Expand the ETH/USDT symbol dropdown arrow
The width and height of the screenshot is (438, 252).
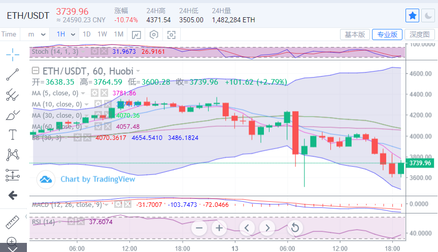tap(138, 71)
